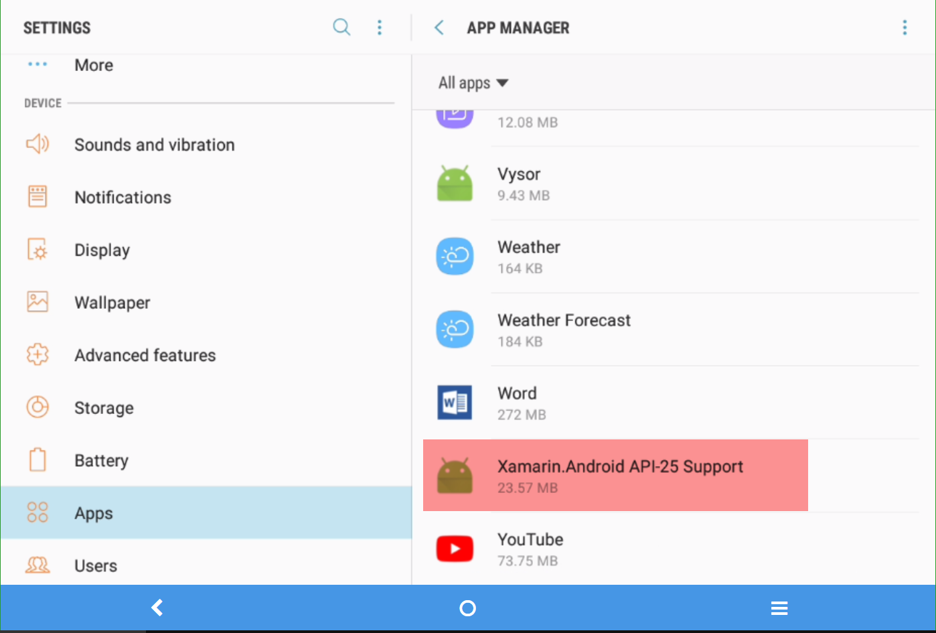Click the 12.08 MB app entry

(674, 128)
